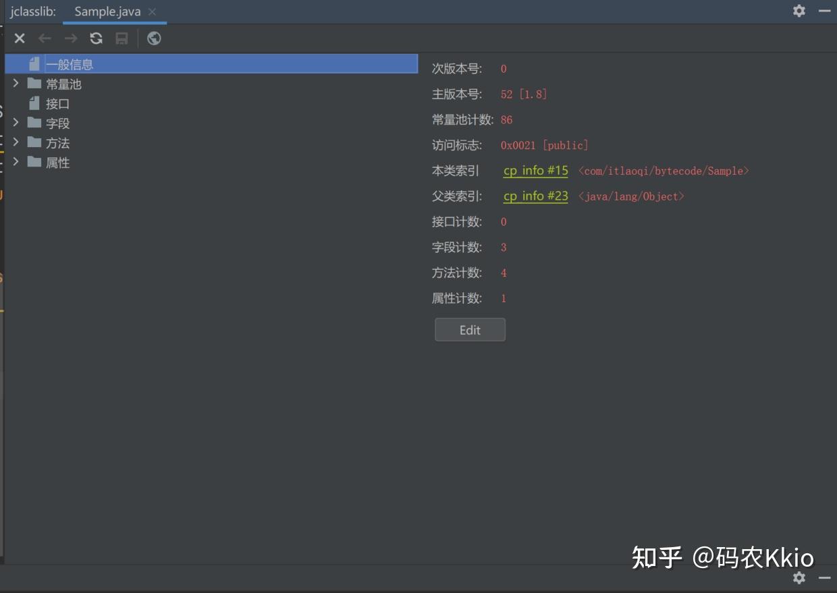The height and width of the screenshot is (593, 837).
Task: Expand the 常量池 constant pool node
Action: point(16,84)
